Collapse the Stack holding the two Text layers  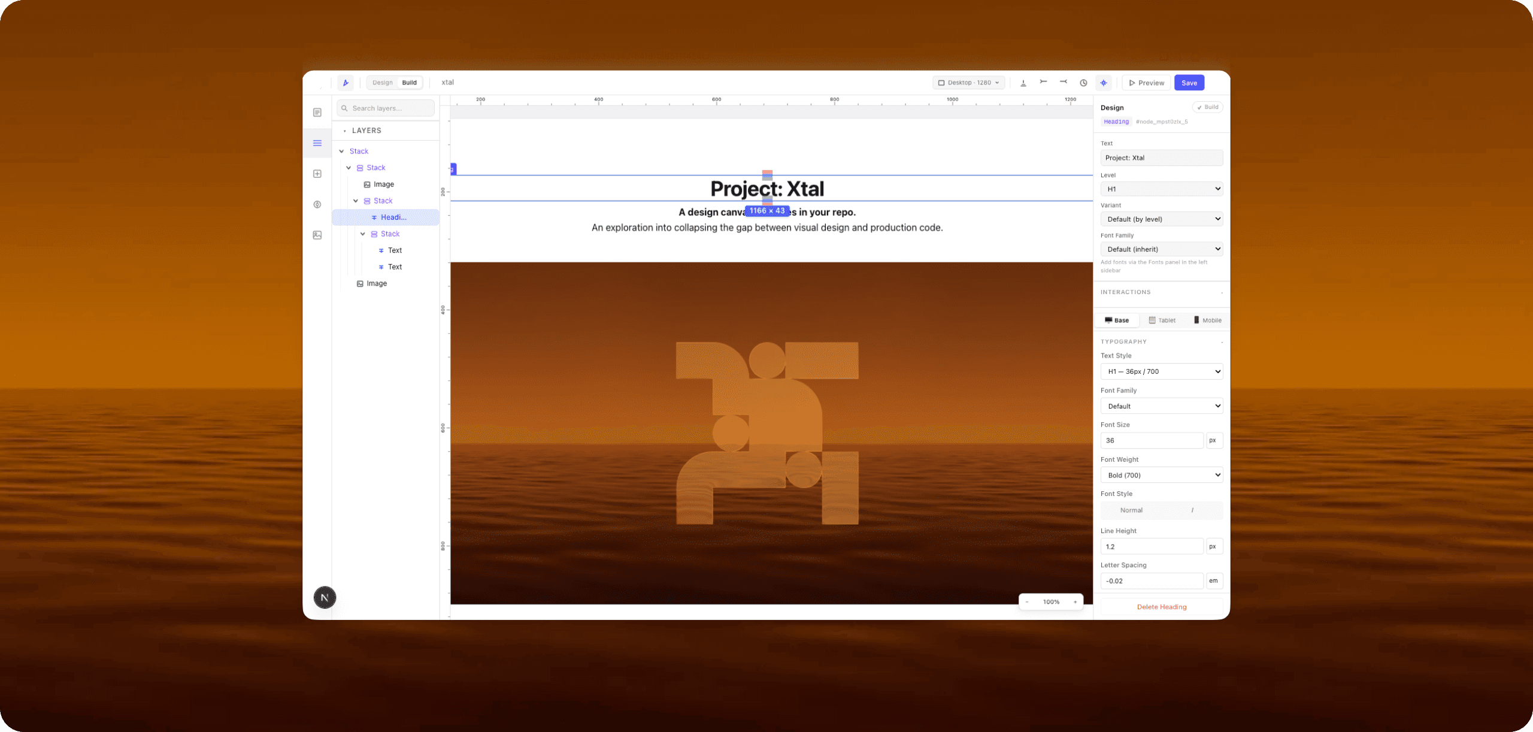pyautogui.click(x=363, y=234)
